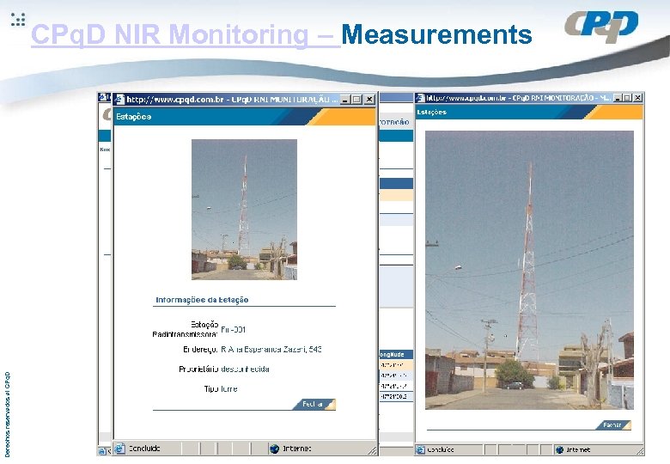
Task: Click the Concluído status icon in the right window
Action: click(x=420, y=449)
